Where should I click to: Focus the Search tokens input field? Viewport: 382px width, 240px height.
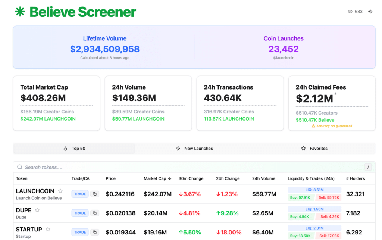pyautogui.click(x=194, y=167)
